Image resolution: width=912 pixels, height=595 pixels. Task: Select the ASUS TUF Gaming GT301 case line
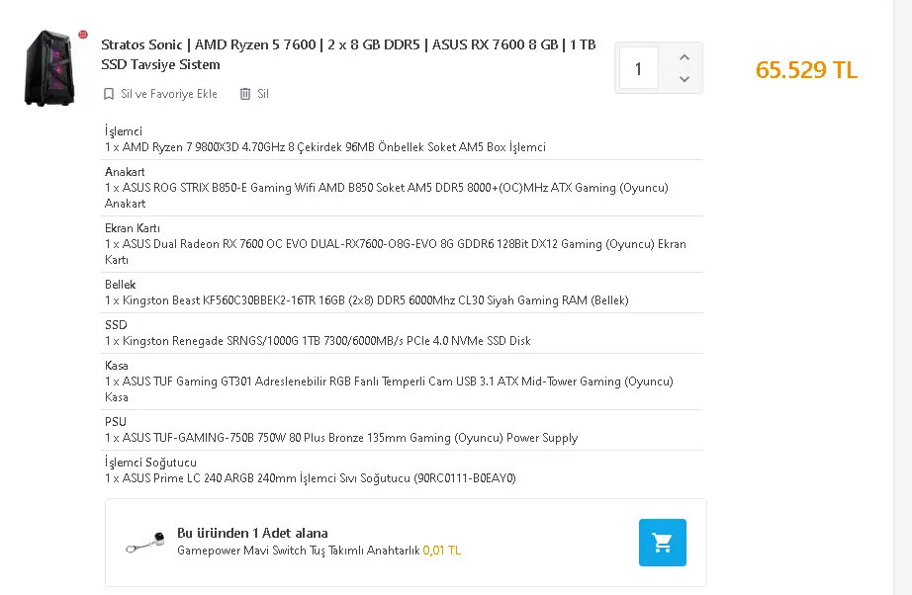389,389
